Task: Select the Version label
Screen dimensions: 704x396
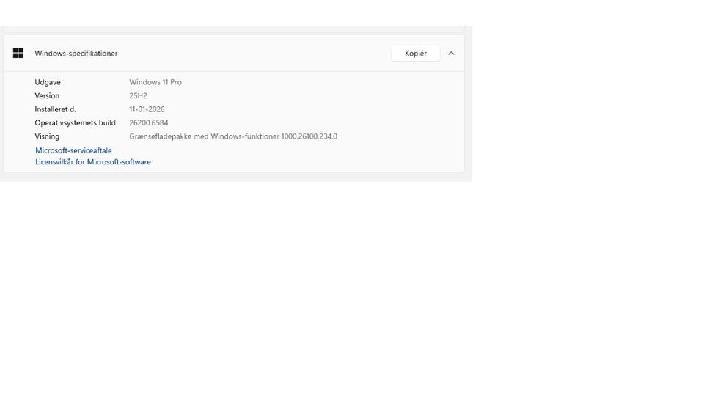Action: (47, 95)
